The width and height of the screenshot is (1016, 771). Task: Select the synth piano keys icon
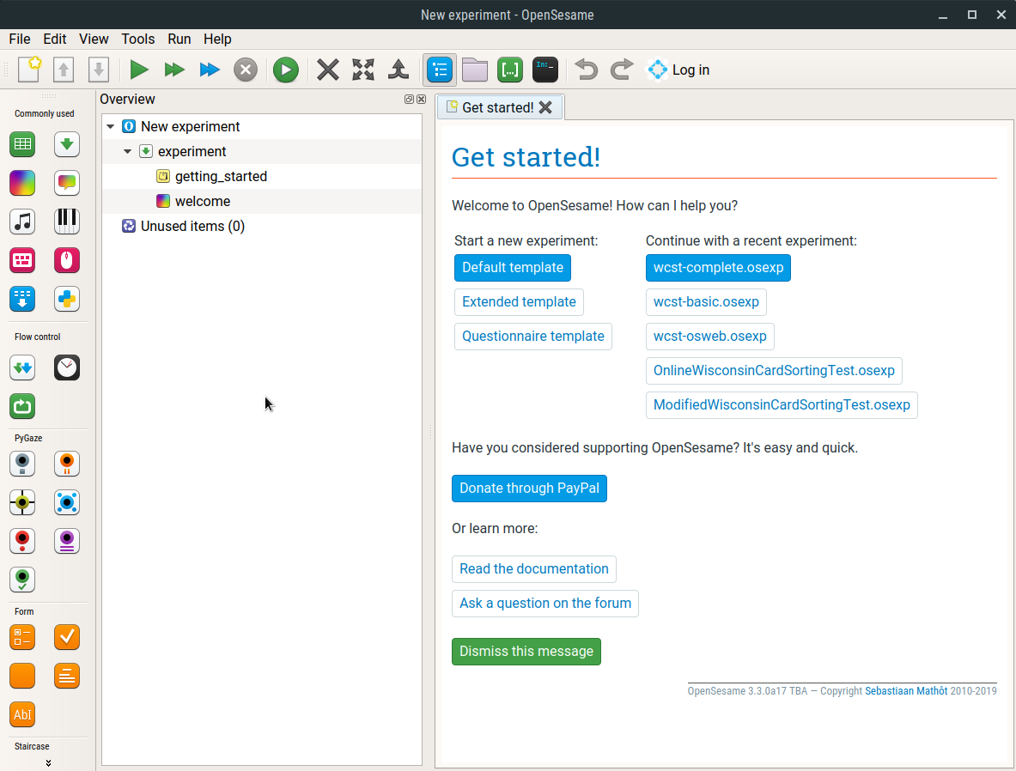[67, 222]
